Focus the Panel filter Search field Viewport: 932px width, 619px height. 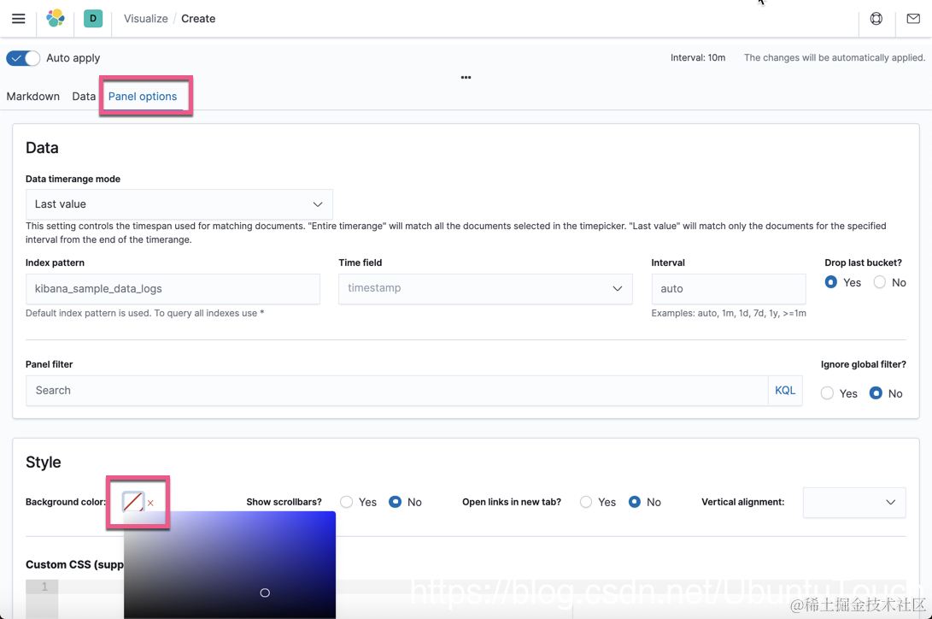[x=397, y=391]
